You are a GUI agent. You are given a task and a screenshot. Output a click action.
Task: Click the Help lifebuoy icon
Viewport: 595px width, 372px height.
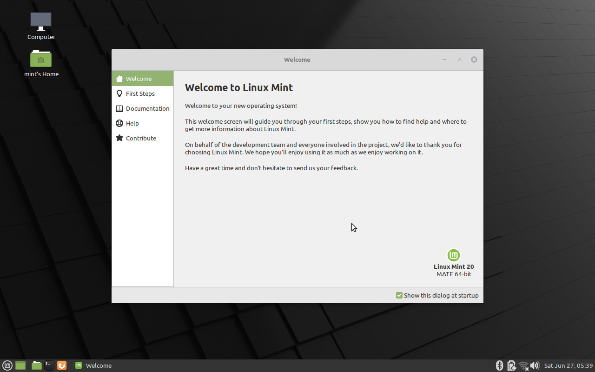(120, 123)
